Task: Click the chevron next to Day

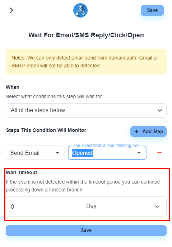Action: pyautogui.click(x=157, y=206)
